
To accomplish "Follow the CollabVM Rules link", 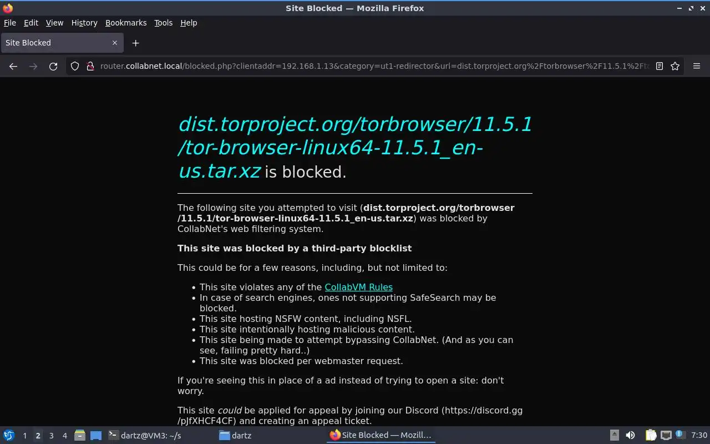I will (x=358, y=287).
